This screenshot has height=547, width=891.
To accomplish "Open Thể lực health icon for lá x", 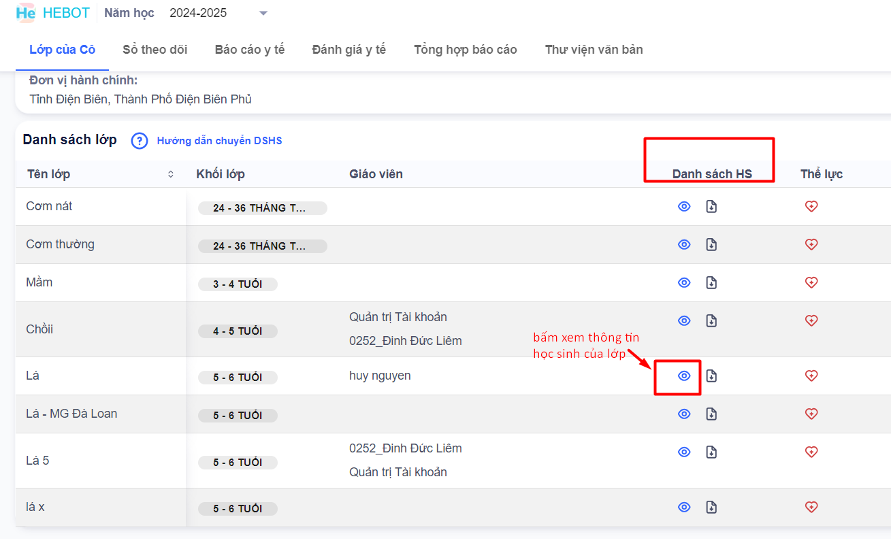I will pos(811,508).
